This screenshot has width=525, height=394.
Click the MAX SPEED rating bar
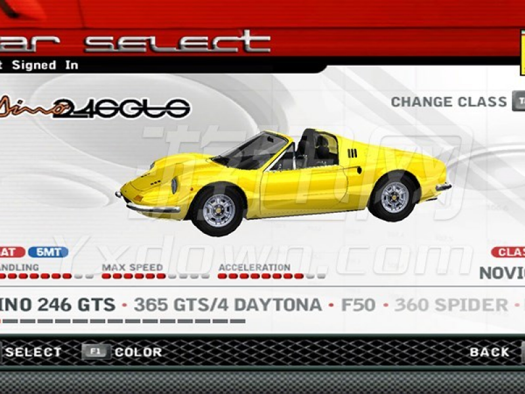coord(156,276)
